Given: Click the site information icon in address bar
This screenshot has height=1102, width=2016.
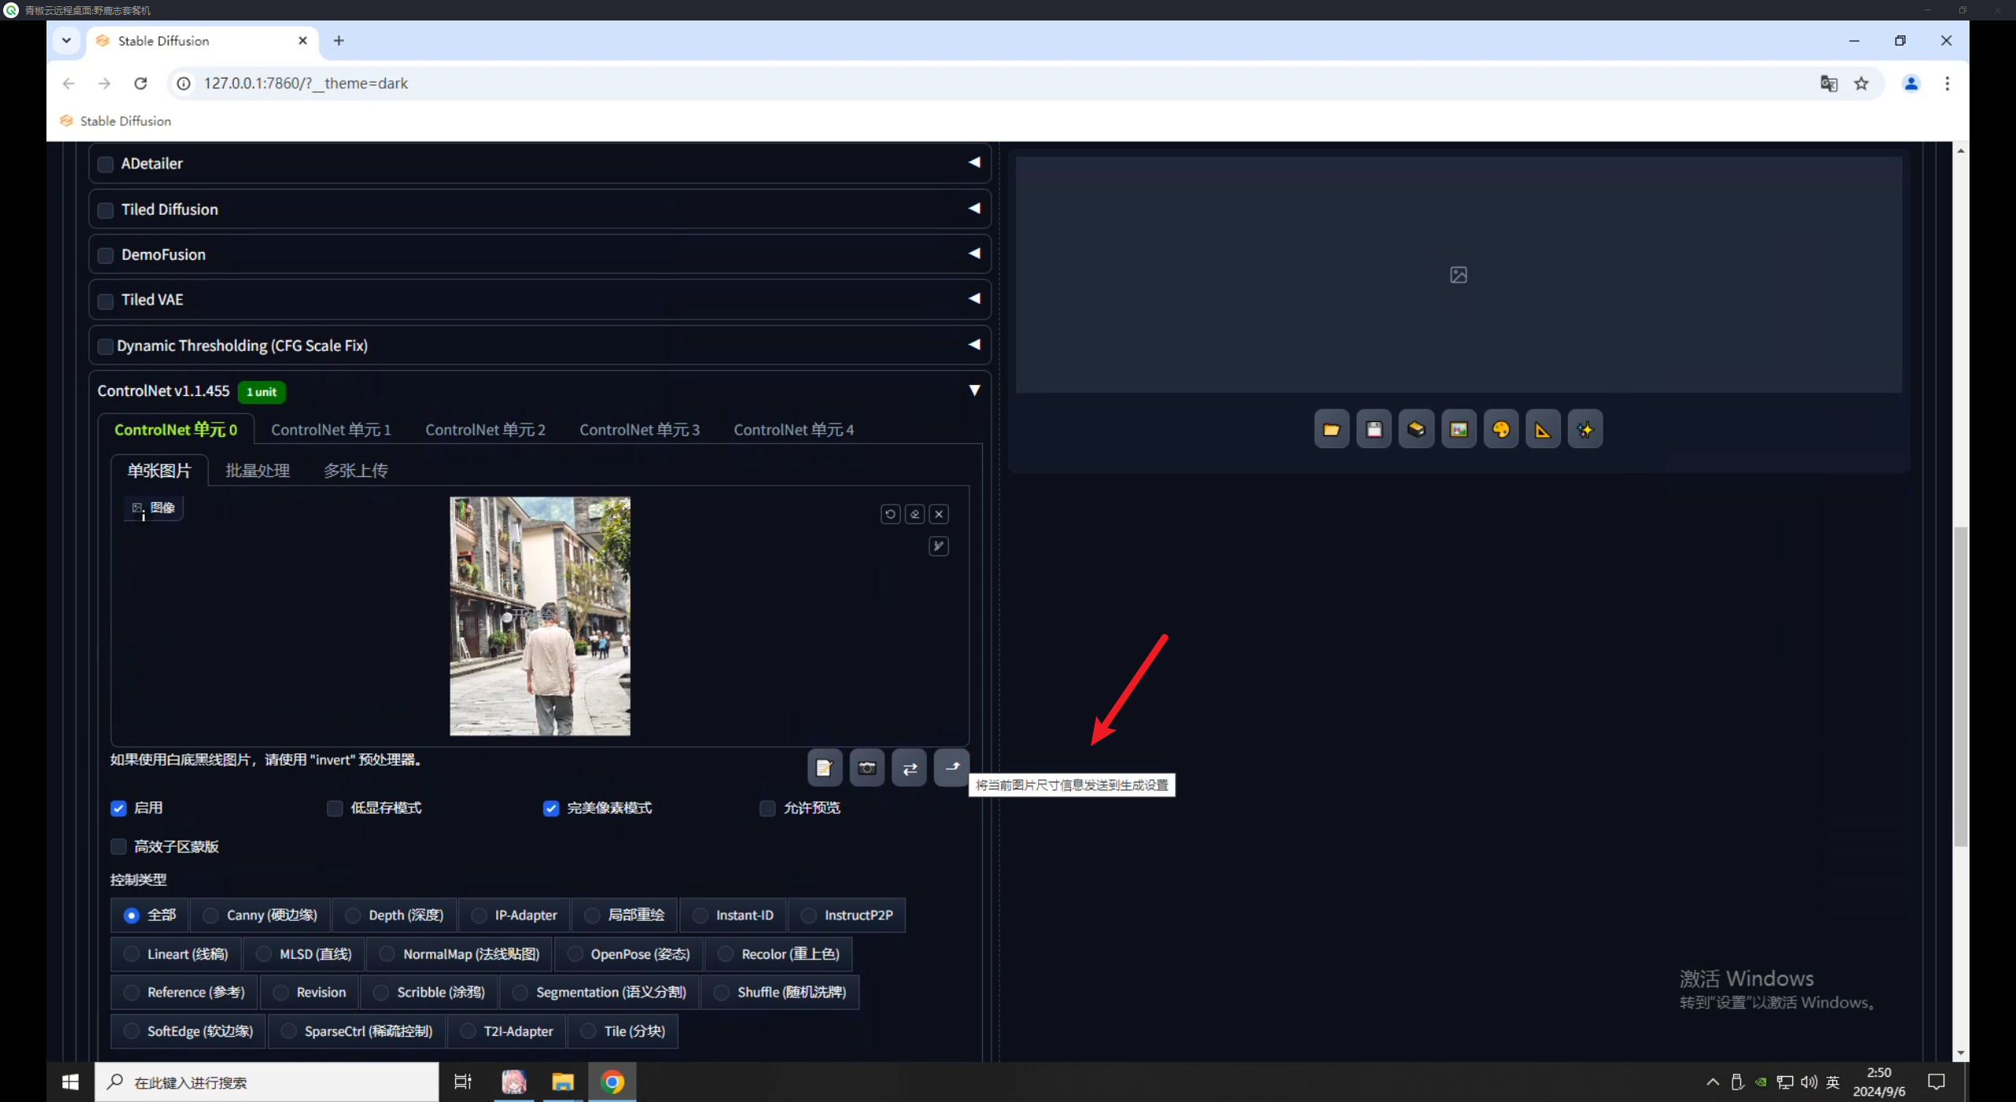Looking at the screenshot, I should (x=183, y=83).
